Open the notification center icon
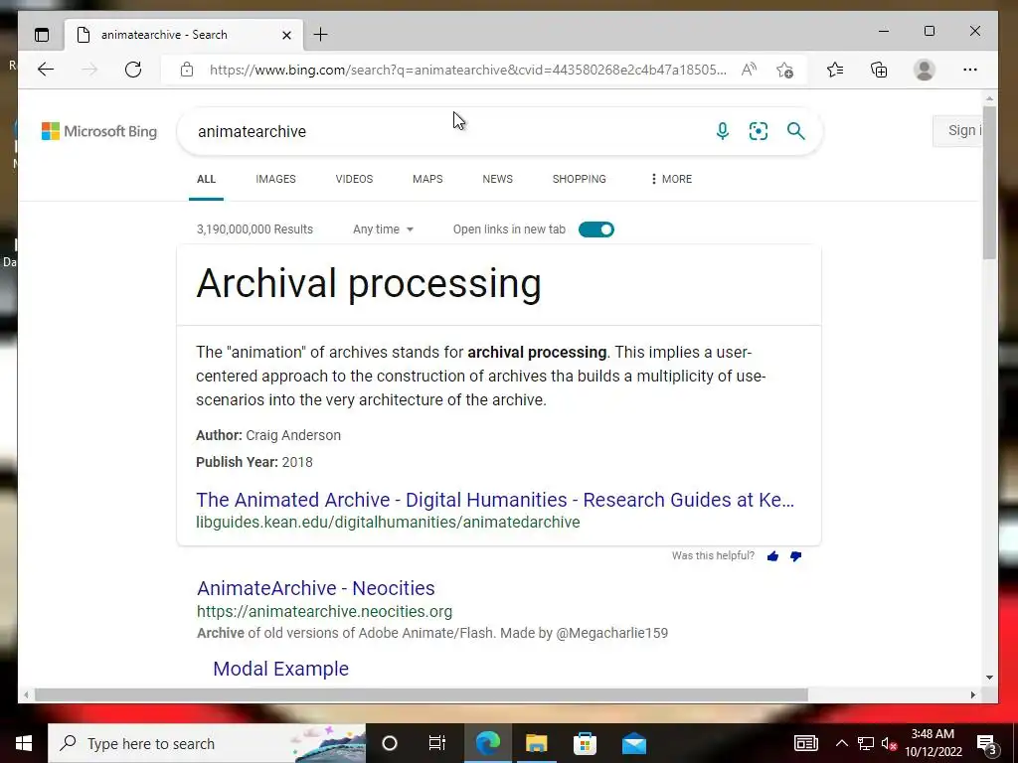1018x763 pixels. coord(986,744)
